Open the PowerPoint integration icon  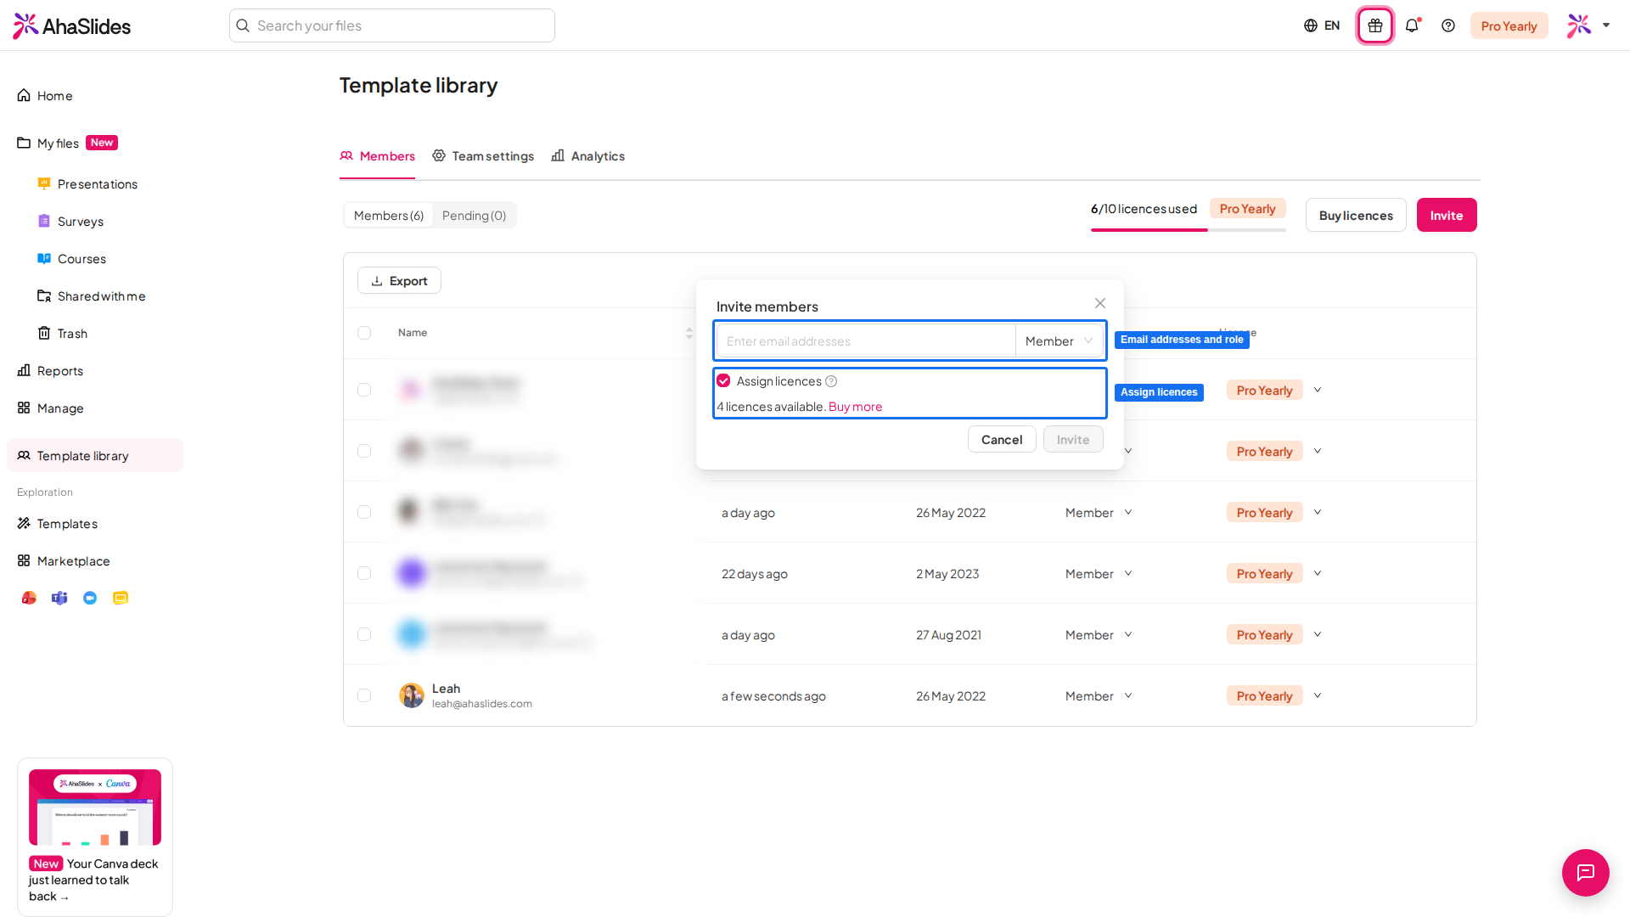29,598
